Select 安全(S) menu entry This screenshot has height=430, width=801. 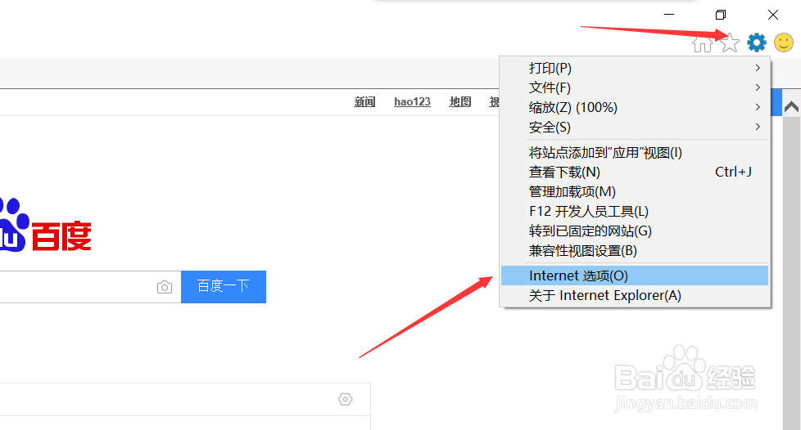pos(635,127)
